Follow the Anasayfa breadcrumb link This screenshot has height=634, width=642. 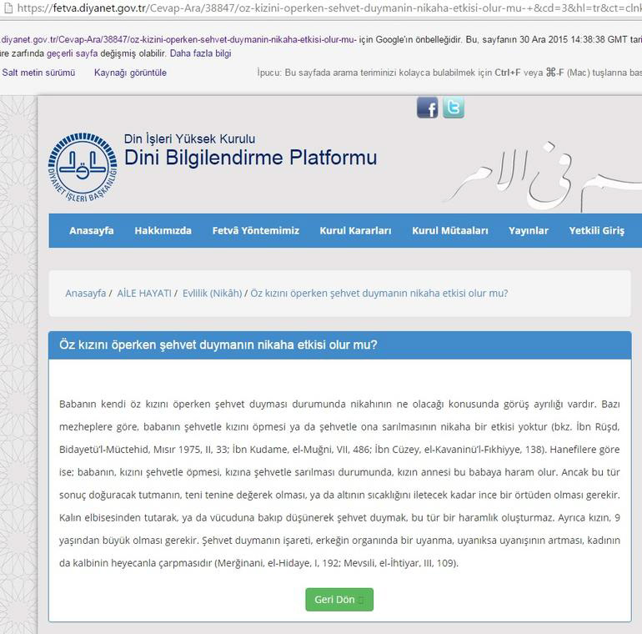click(x=86, y=294)
